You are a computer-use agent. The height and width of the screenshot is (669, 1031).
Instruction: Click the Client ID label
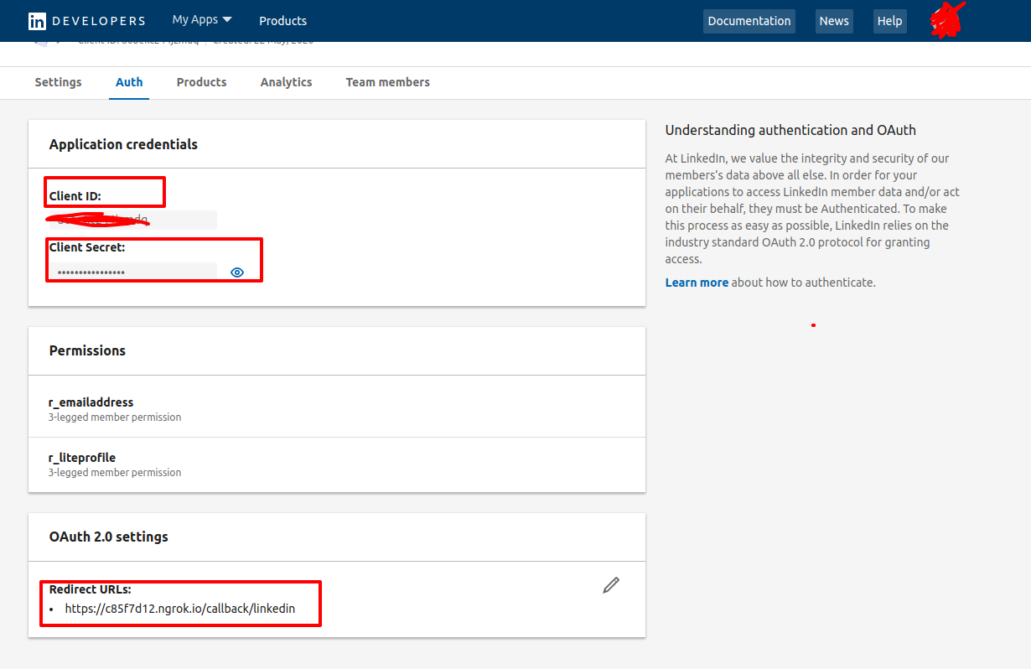point(75,196)
